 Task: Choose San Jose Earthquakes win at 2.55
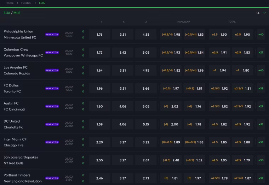point(99,160)
